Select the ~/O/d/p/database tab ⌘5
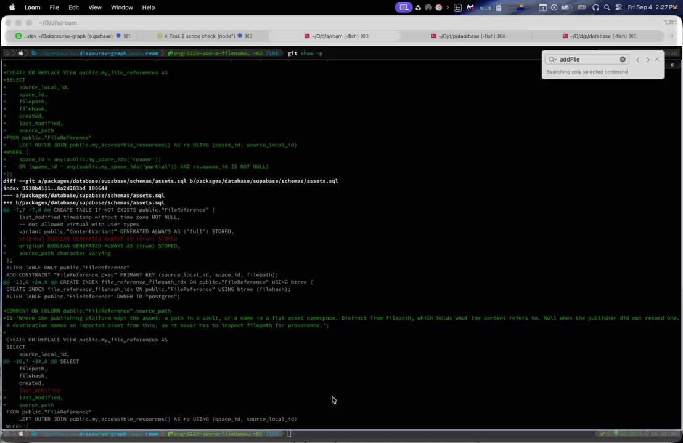 (599, 36)
